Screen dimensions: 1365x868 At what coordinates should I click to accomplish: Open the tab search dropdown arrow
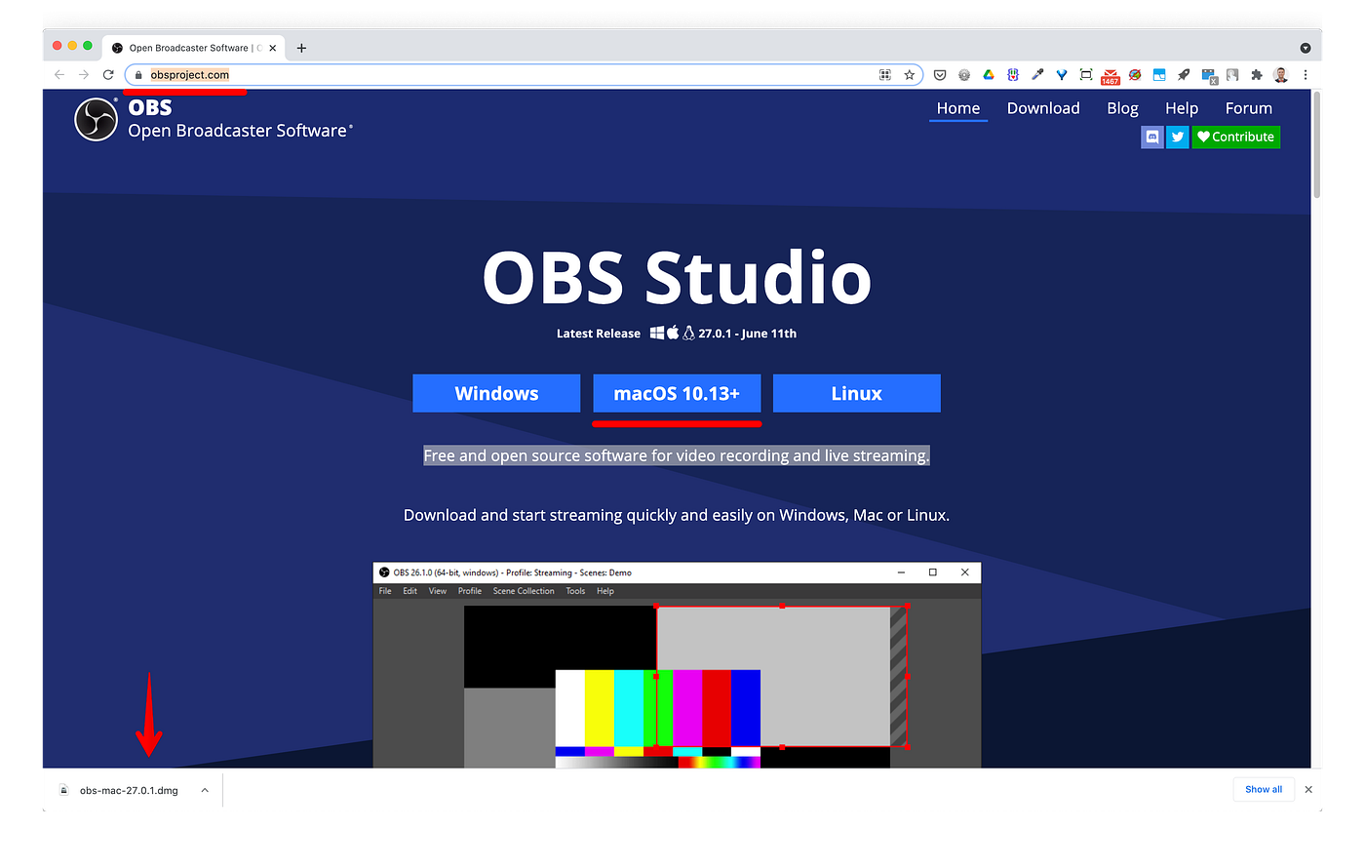(1306, 48)
